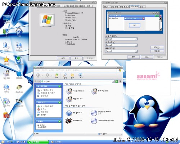
Task: Open the penguin drive (D:) in Explorer
Action: click(x=94, y=91)
